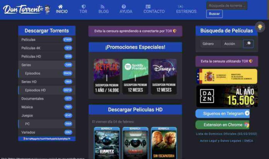The height and width of the screenshot is (159, 269).
Task: Click the magnifier search icon button
Action: [248, 44]
